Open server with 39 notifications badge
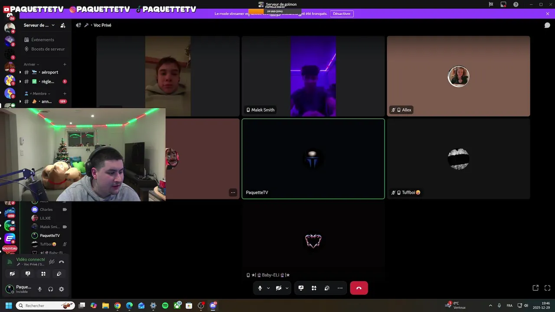 (x=10, y=225)
